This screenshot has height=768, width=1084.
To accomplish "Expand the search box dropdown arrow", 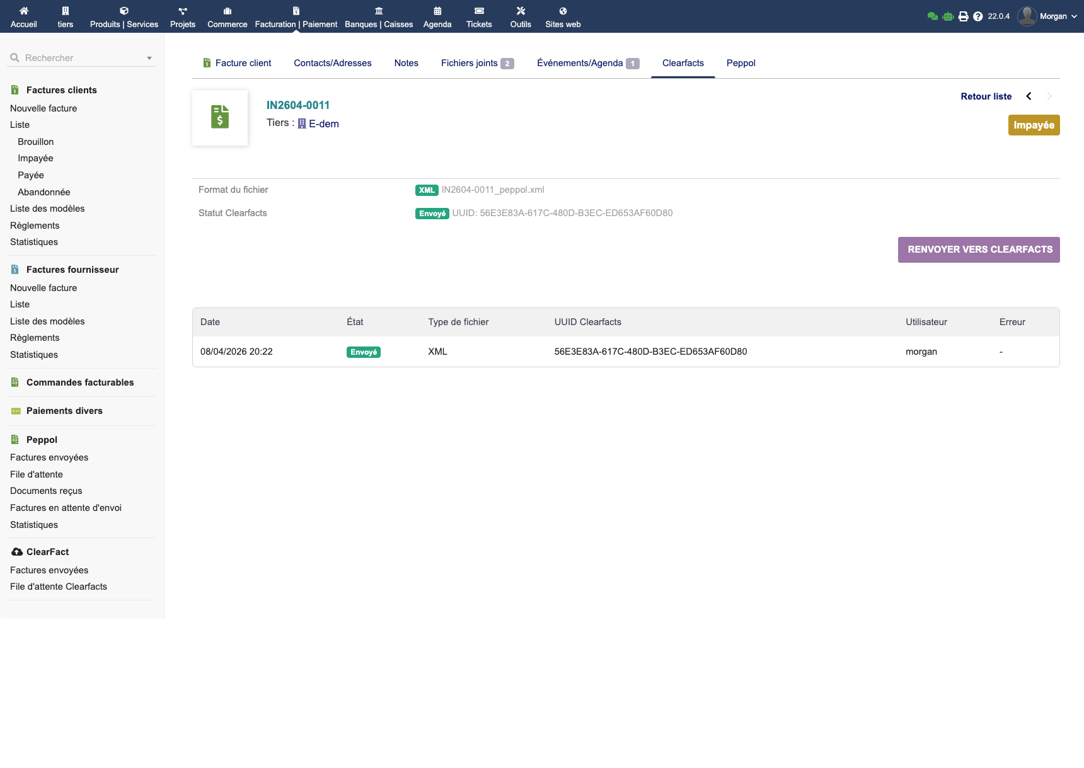I will coord(149,58).
